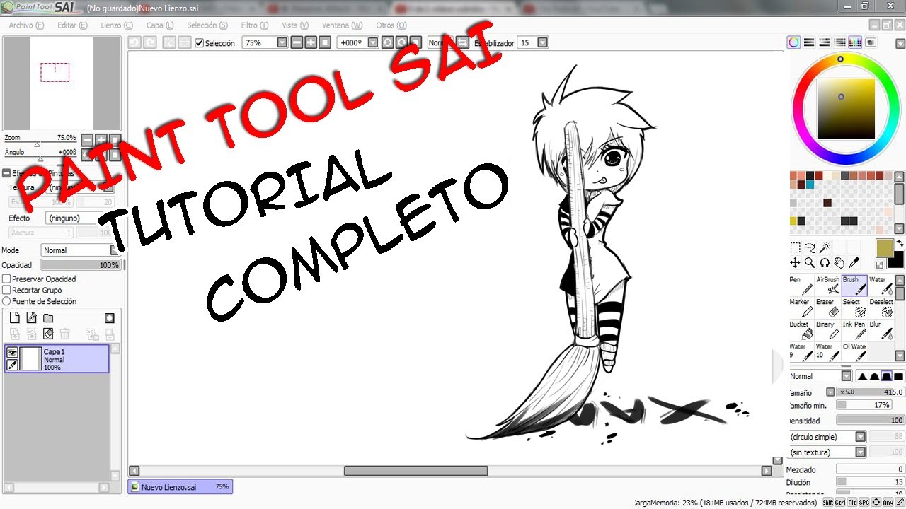Toggle the scratchpad panel button
This screenshot has width=906, height=509.
pyautogui.click(x=871, y=42)
